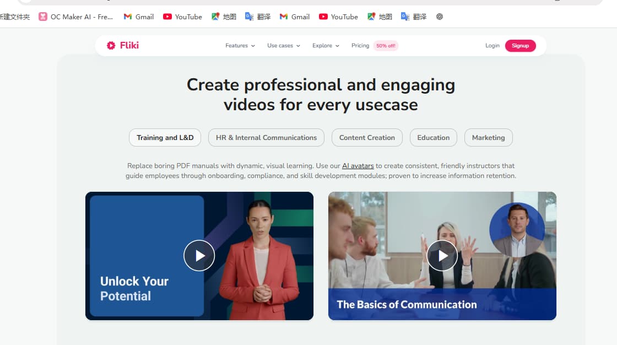Open the 新建文件夹 bookmarks folder
617x345 pixels.
[x=15, y=17]
